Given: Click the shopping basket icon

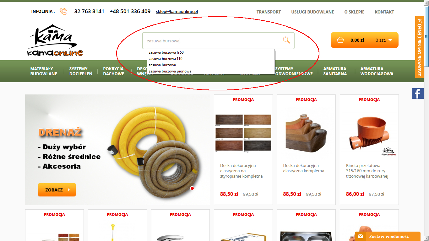Looking at the screenshot, I should pos(340,40).
